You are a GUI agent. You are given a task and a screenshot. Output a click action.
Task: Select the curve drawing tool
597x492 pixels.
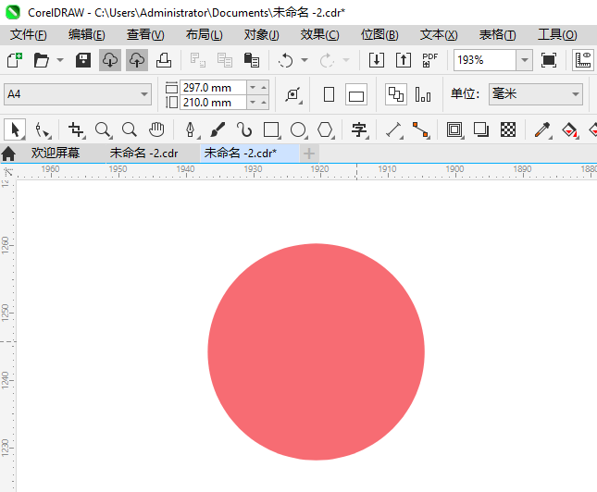coord(244,129)
